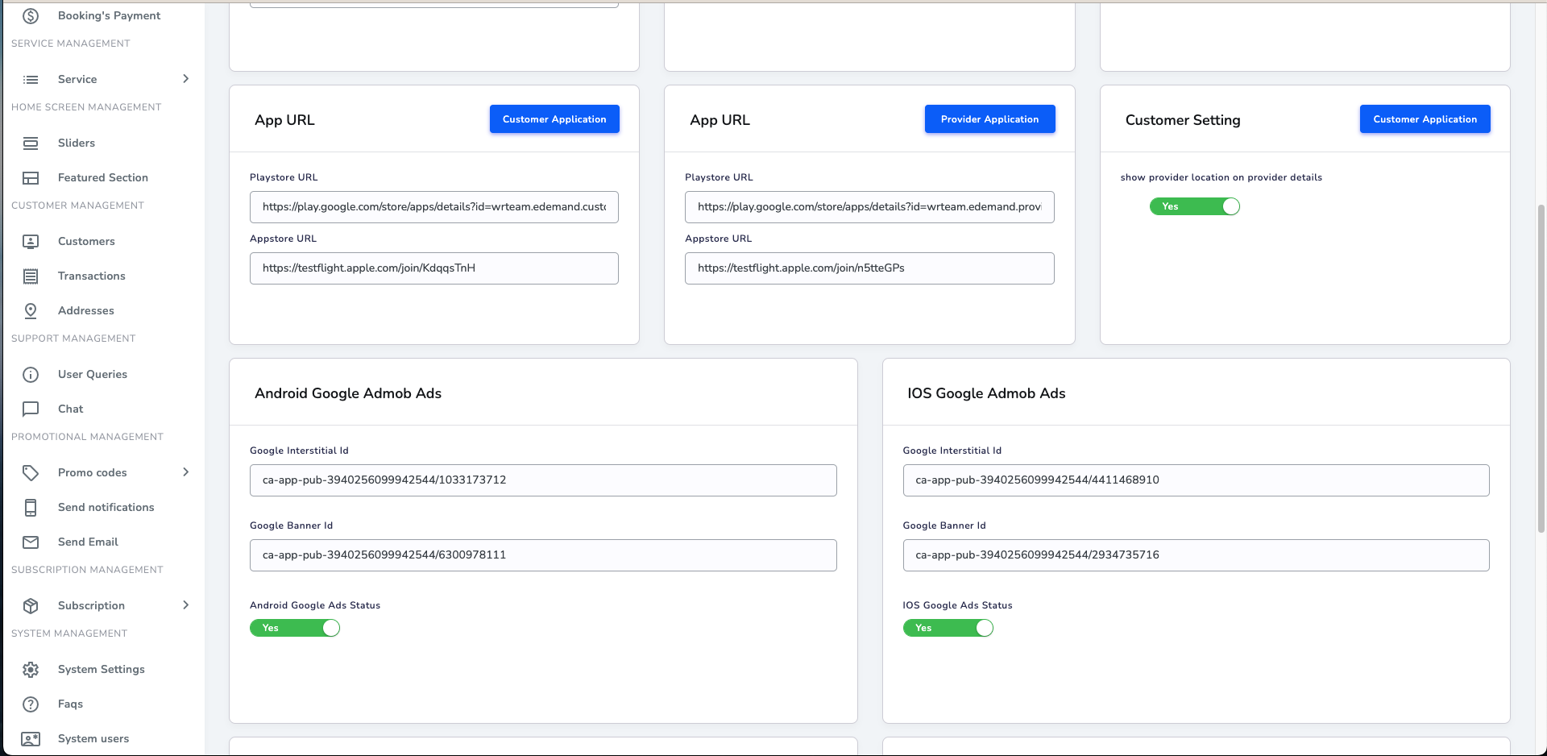Click the Android Google Admob Ads heading
The image size is (1547, 756).
[x=348, y=393]
